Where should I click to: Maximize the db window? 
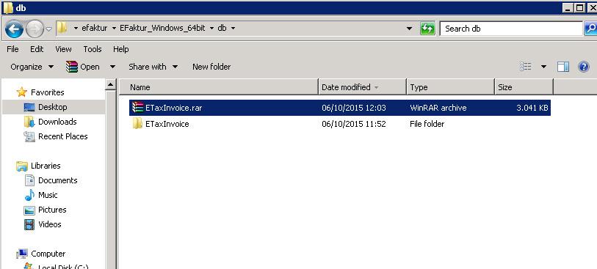point(579,7)
